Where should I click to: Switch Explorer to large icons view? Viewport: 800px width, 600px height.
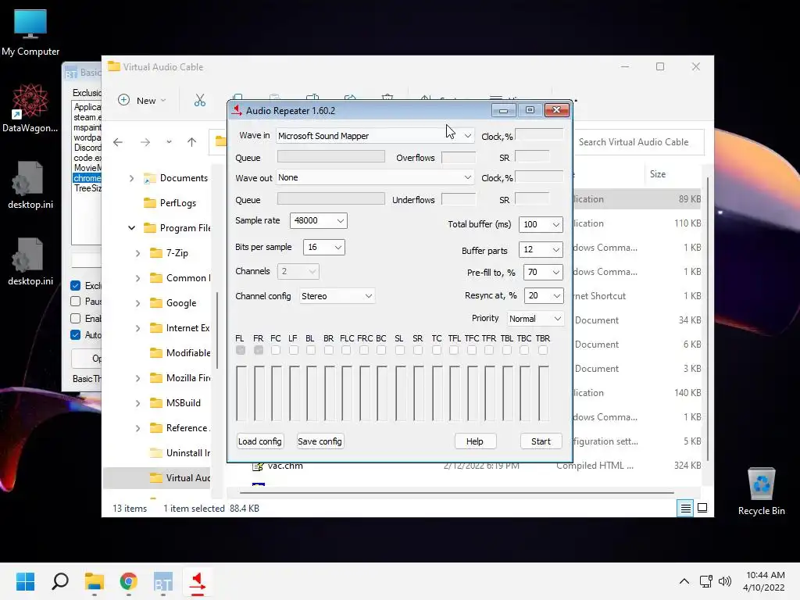point(702,508)
